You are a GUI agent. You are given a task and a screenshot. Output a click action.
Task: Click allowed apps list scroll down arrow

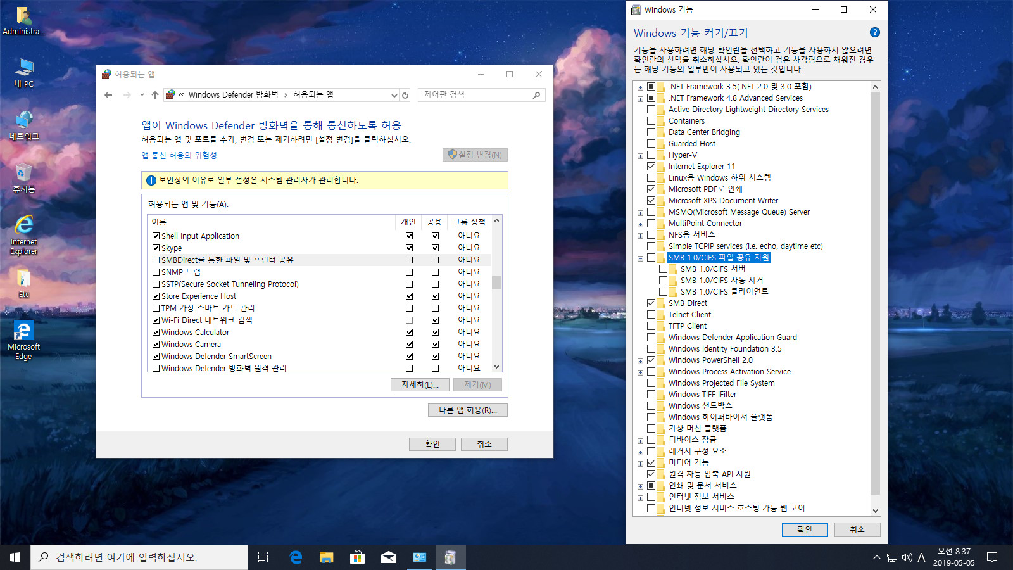[496, 366]
